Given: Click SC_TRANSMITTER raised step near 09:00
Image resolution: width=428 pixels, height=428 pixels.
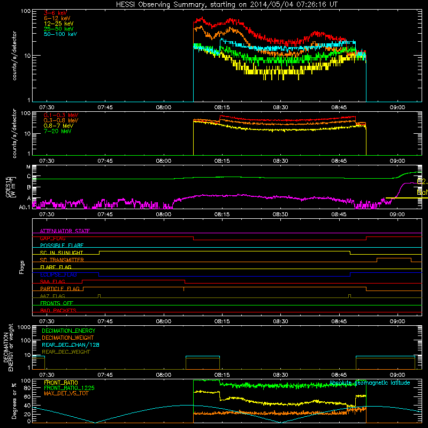Looking at the screenshot, I should point(394,258).
